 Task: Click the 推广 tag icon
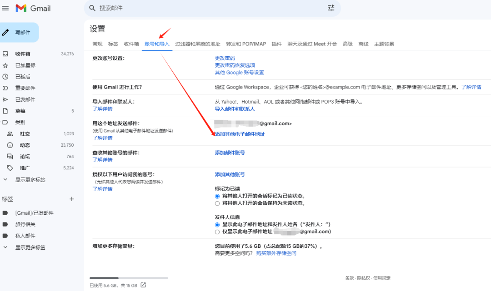[x=10, y=168]
